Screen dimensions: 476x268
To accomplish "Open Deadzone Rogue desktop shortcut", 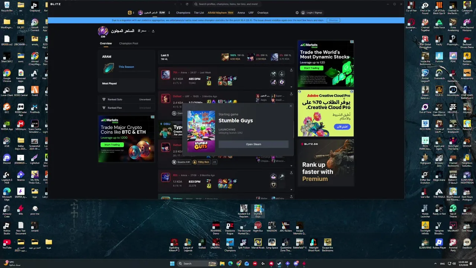I will pos(230,228).
